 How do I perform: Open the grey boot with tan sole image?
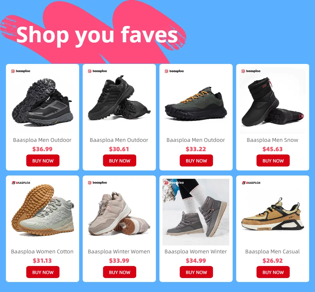click(x=43, y=210)
